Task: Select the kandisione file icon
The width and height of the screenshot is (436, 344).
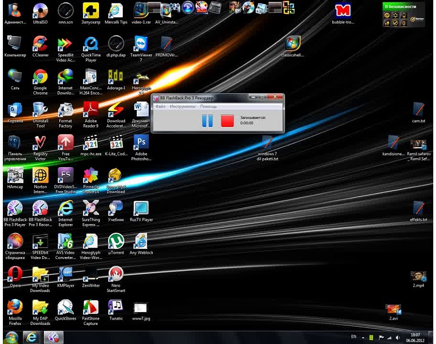Action: click(x=393, y=145)
